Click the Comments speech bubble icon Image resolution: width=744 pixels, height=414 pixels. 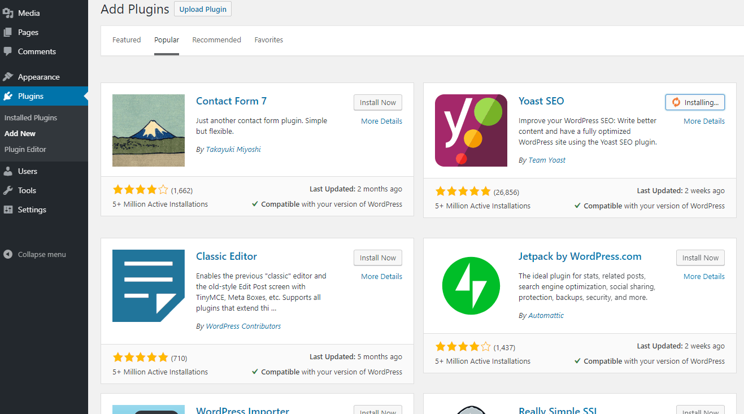(x=8, y=51)
